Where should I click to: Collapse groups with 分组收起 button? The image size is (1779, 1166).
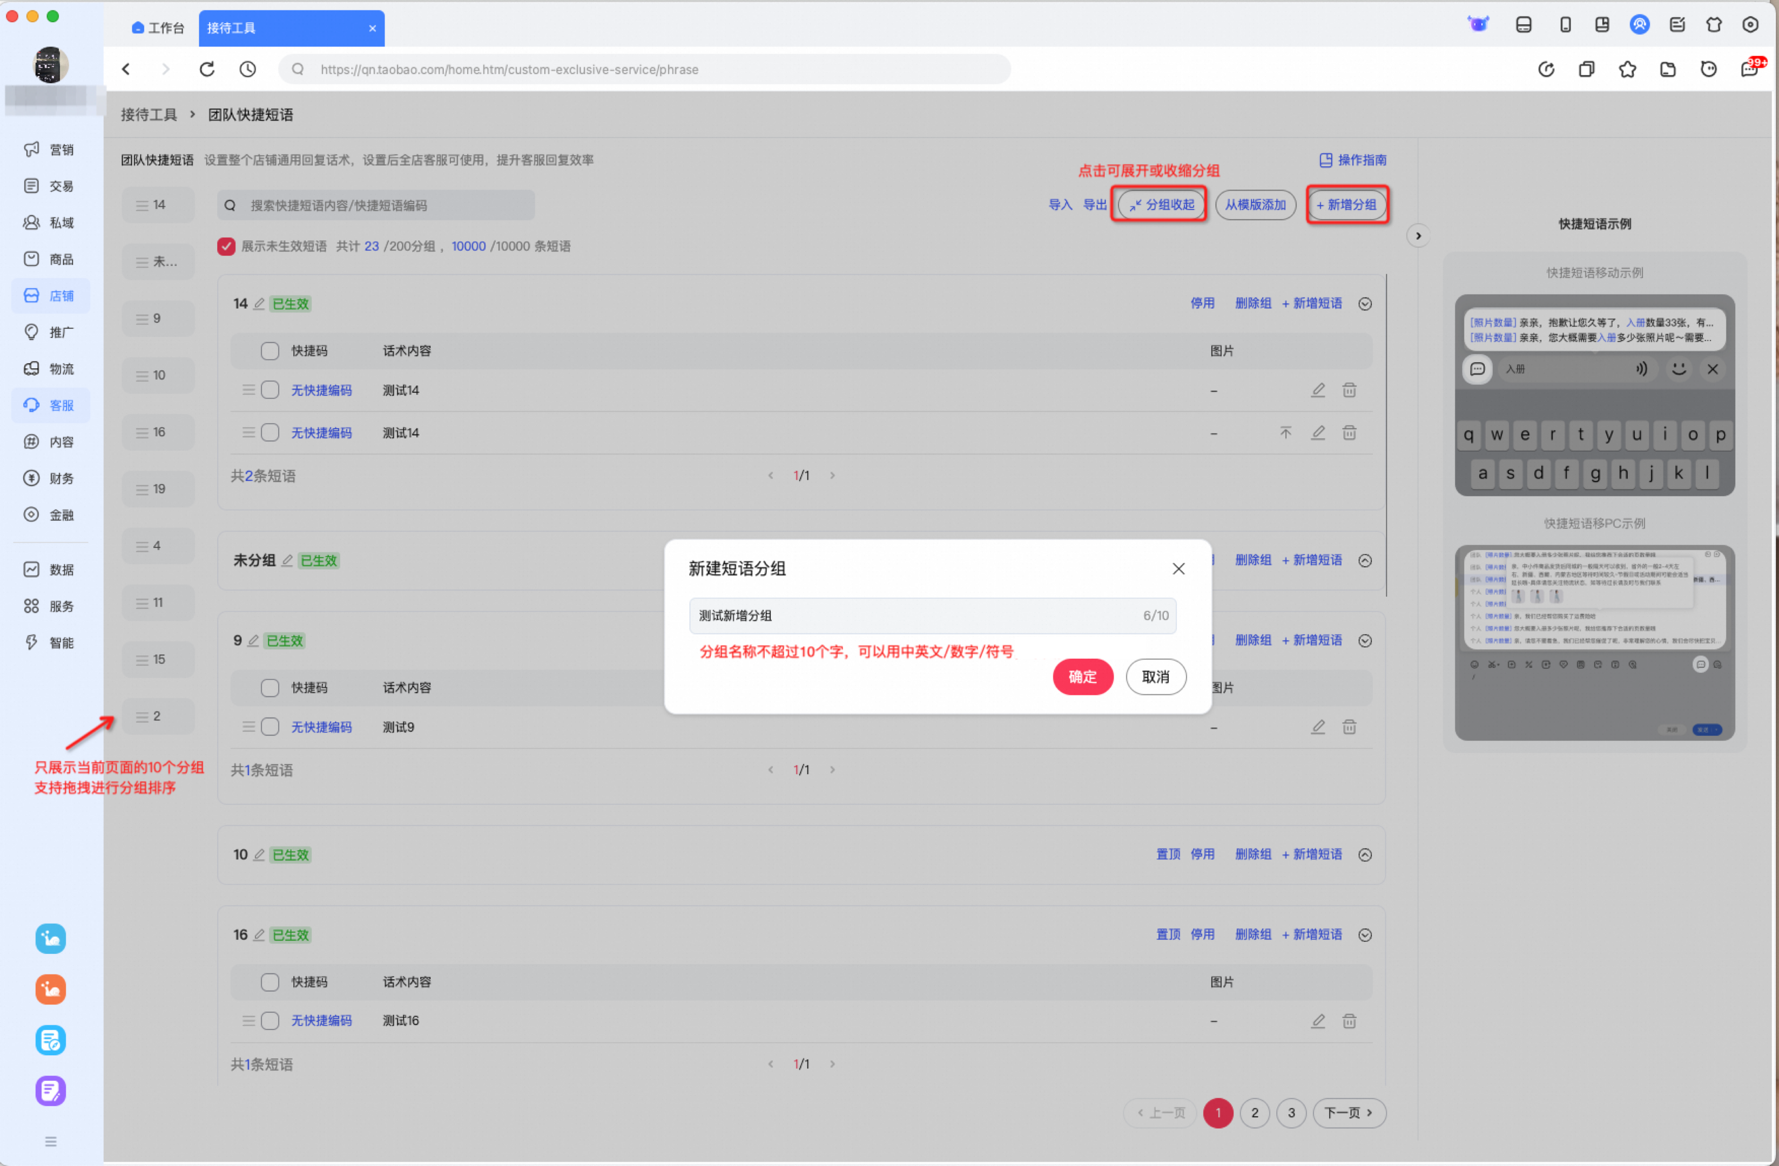click(1161, 205)
